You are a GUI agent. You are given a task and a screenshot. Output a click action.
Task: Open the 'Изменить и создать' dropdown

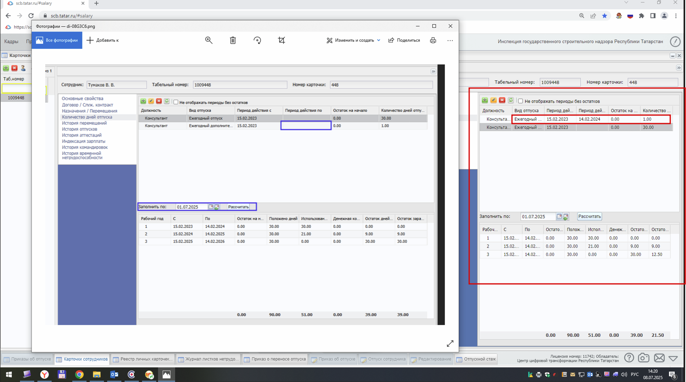353,40
